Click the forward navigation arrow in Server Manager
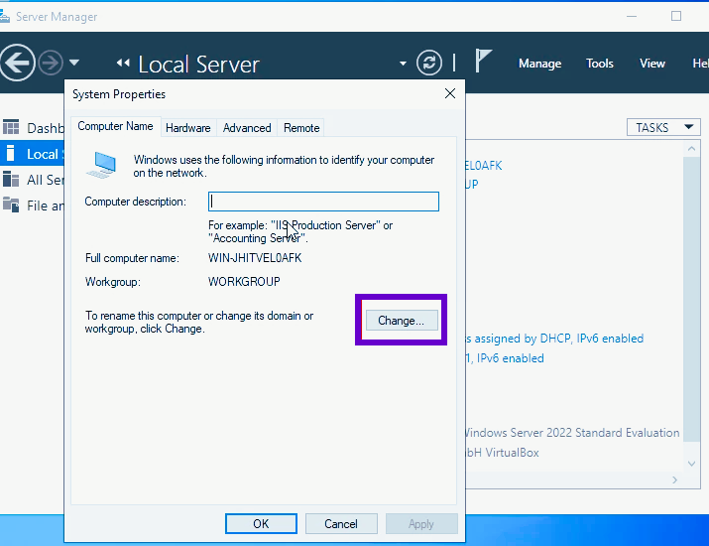 point(51,63)
